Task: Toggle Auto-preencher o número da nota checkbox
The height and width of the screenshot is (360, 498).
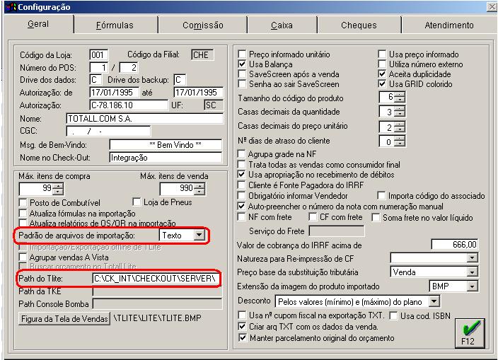Action: pyautogui.click(x=242, y=207)
